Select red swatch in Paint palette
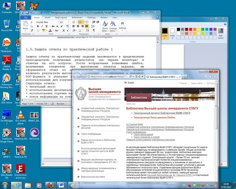Viewport: 236px width, 189px height. coord(191,29)
